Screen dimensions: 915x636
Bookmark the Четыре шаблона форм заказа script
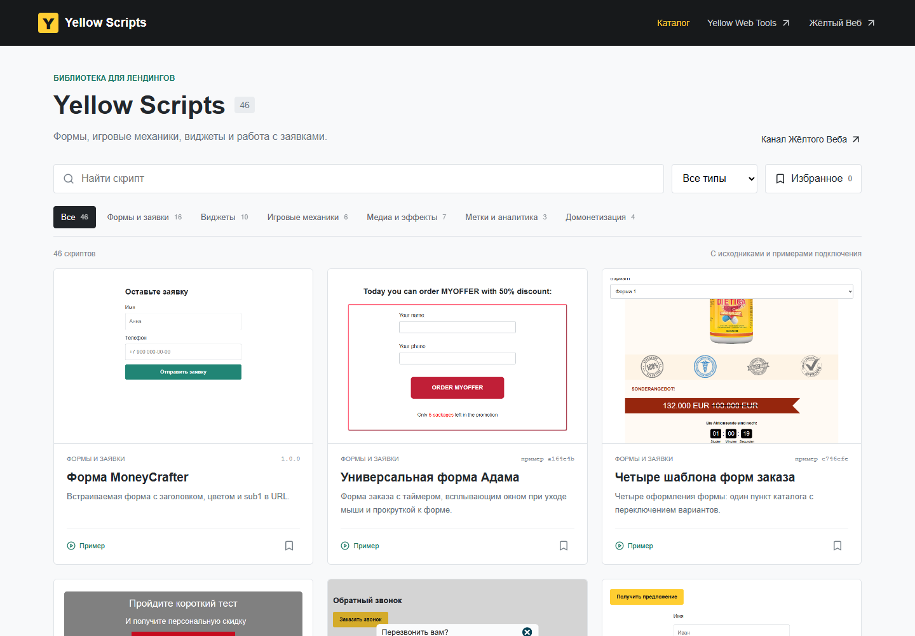point(837,546)
